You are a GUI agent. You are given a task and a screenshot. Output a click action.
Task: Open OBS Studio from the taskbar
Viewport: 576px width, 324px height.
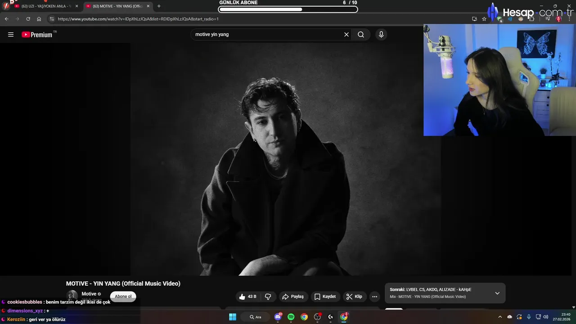[318, 317]
